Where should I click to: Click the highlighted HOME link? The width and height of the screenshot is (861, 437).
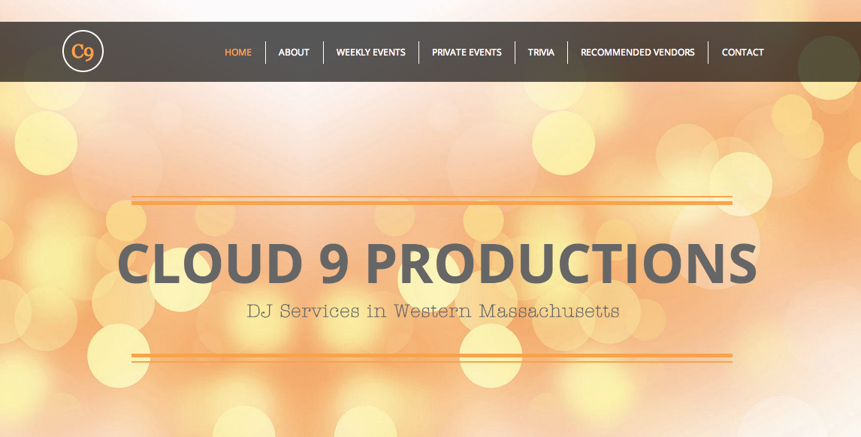(x=237, y=52)
